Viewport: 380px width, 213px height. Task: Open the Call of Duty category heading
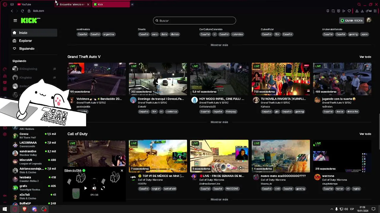click(77, 134)
